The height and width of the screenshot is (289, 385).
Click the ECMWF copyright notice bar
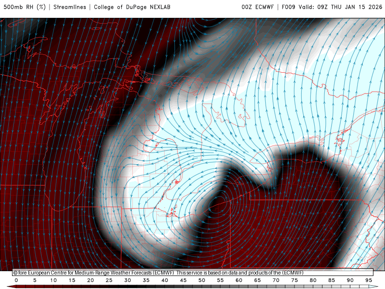(193, 273)
